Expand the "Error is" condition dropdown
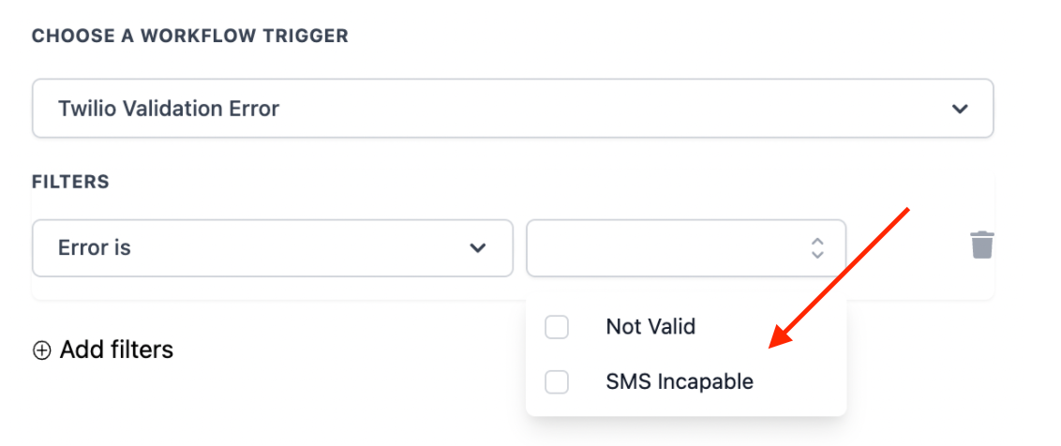Viewport: 1061px width, 446px height. 272,248
